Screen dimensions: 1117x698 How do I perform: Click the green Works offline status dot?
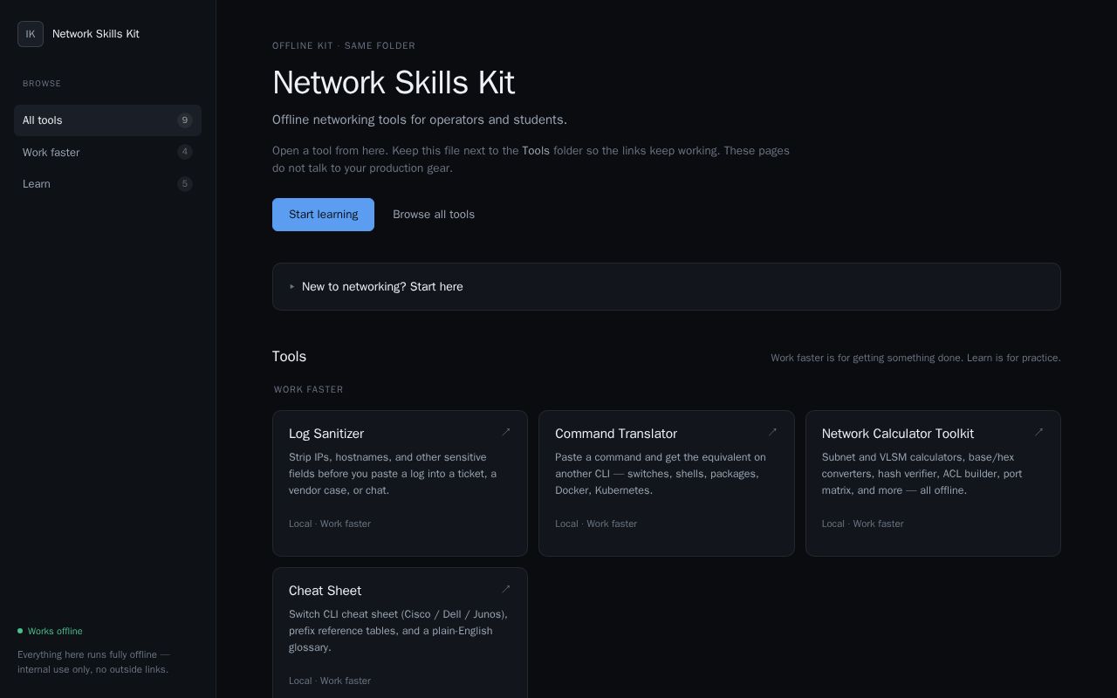pos(20,631)
